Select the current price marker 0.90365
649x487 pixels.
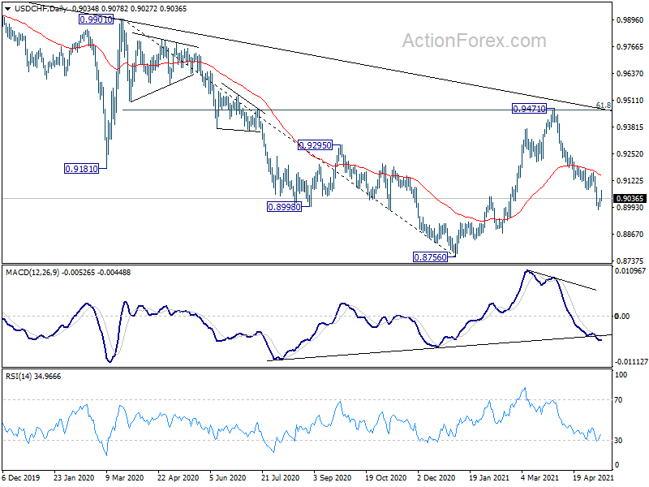[630, 198]
